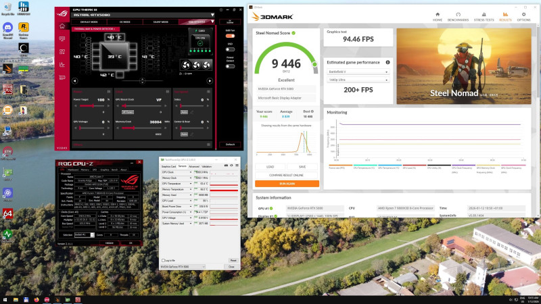Select the Default Mode tab
The width and height of the screenshot is (541, 304).
pos(89,22)
